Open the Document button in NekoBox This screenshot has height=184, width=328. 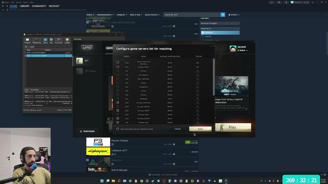coord(59,41)
